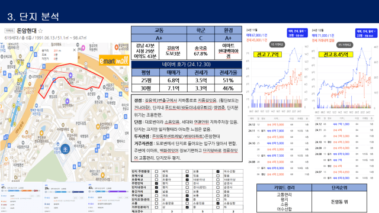Select the 전세가율 51% cell
Viewport: 379px width, 213px height.
click(228, 80)
